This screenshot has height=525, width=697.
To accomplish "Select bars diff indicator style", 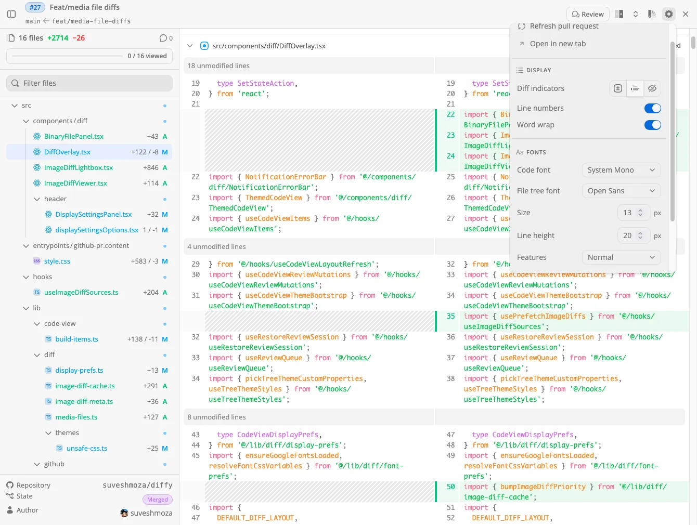I will 635,88.
